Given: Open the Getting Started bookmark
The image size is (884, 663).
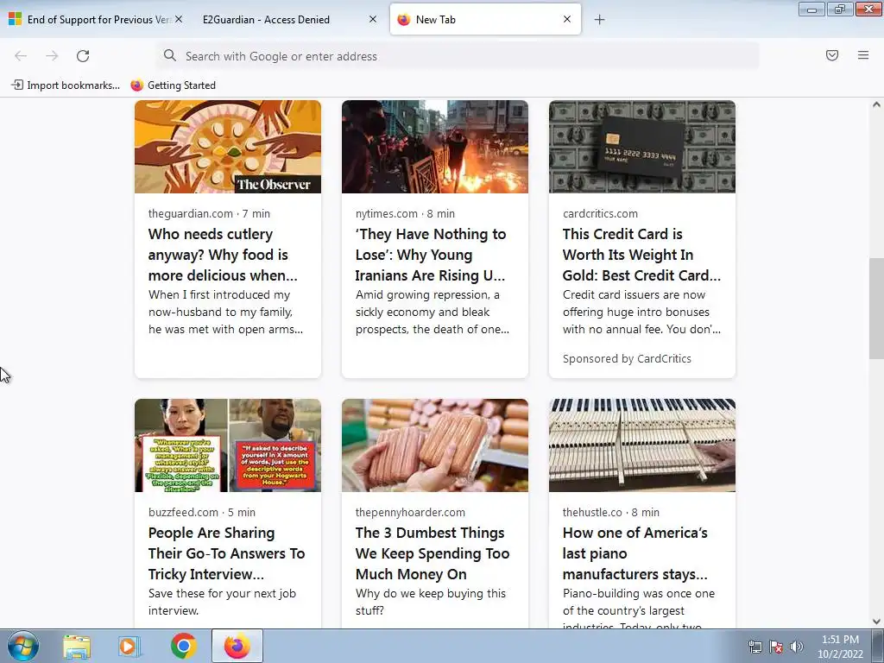Looking at the screenshot, I should pos(173,85).
